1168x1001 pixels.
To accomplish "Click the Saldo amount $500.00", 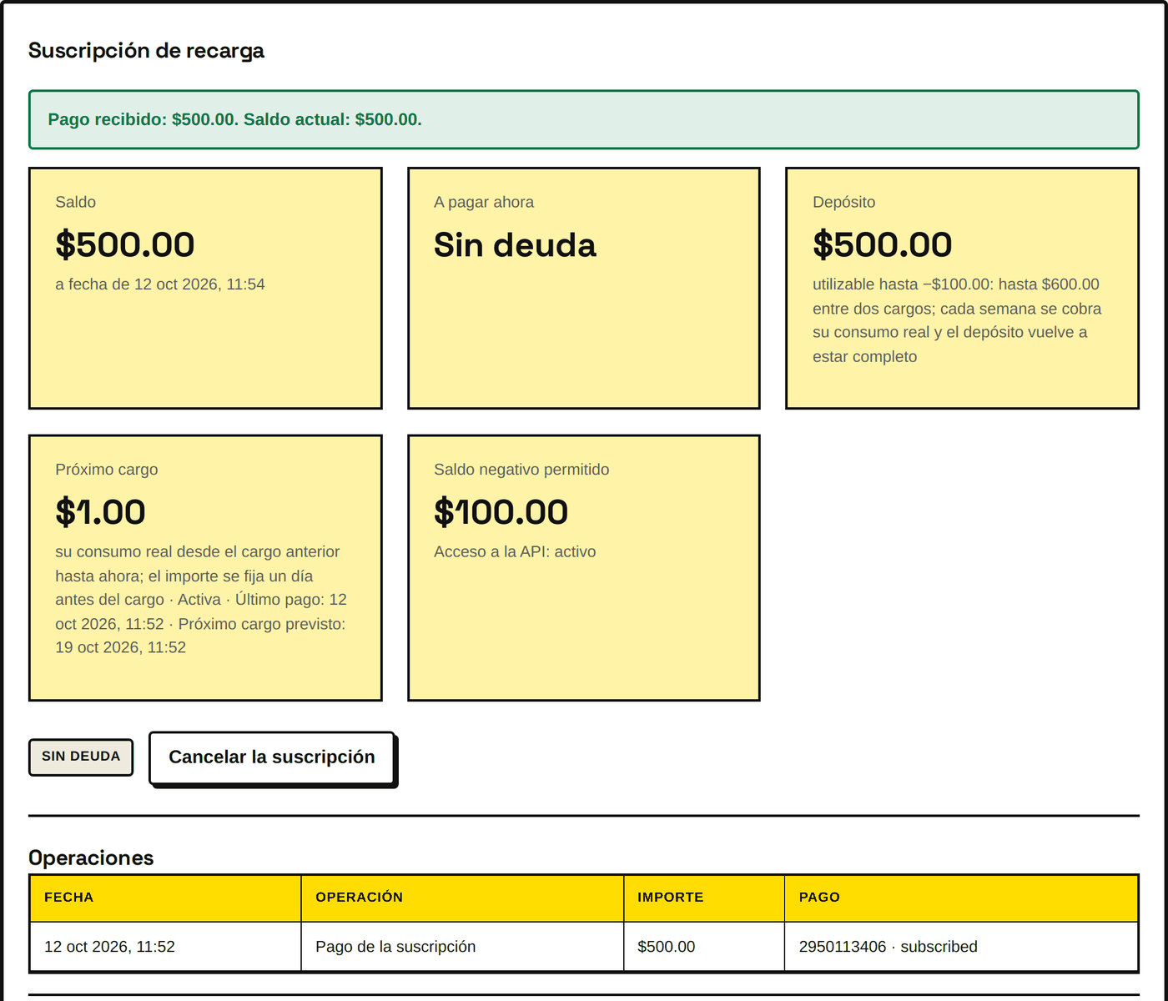I will point(125,244).
